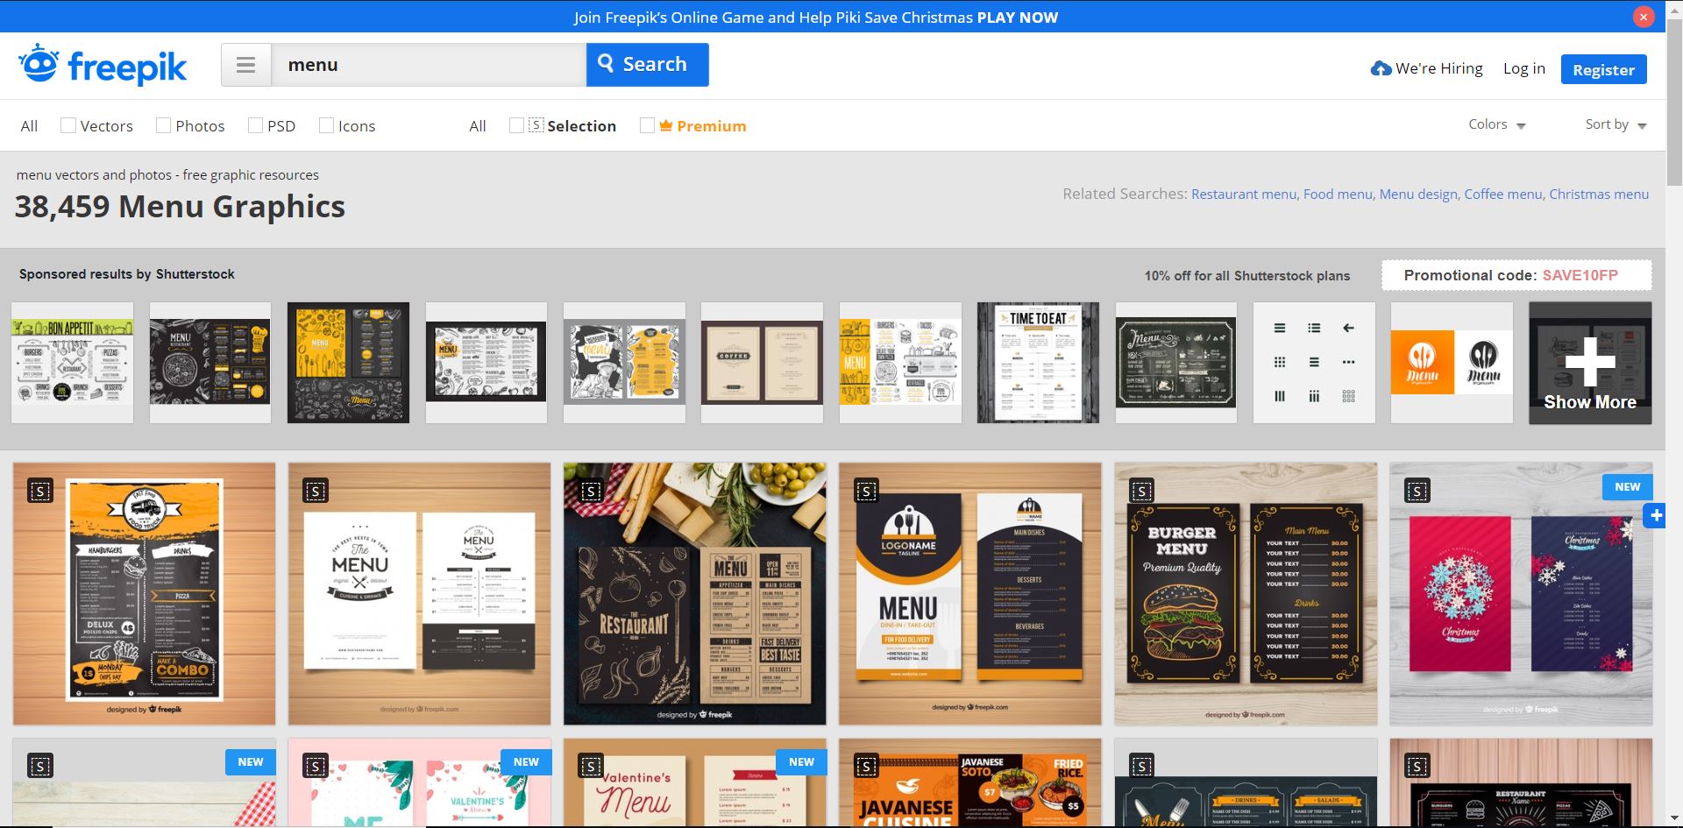The width and height of the screenshot is (1683, 828).
Task: Expand the Colors dropdown
Action: [x=1496, y=124]
